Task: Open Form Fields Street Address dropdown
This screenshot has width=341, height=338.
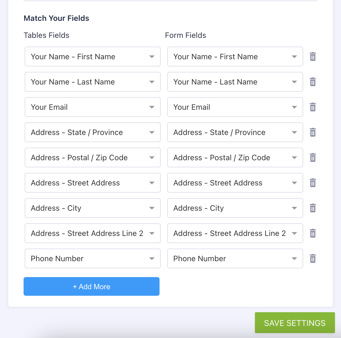Action: click(235, 183)
